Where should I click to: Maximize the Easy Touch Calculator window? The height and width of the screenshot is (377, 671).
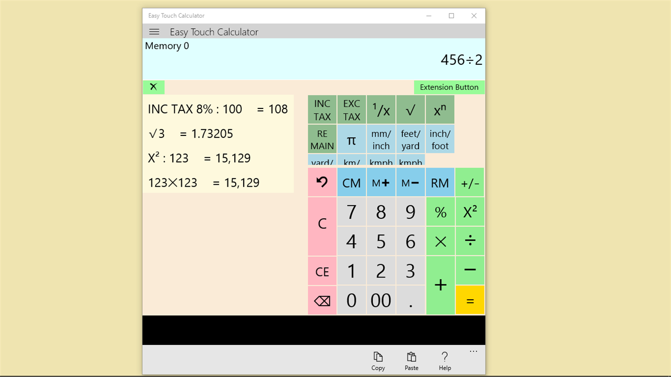[x=451, y=16]
